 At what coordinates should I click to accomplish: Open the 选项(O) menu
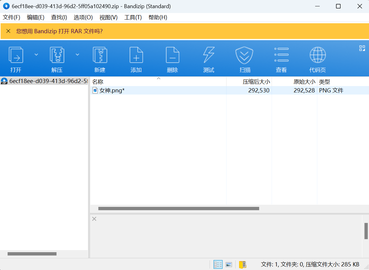(83, 18)
